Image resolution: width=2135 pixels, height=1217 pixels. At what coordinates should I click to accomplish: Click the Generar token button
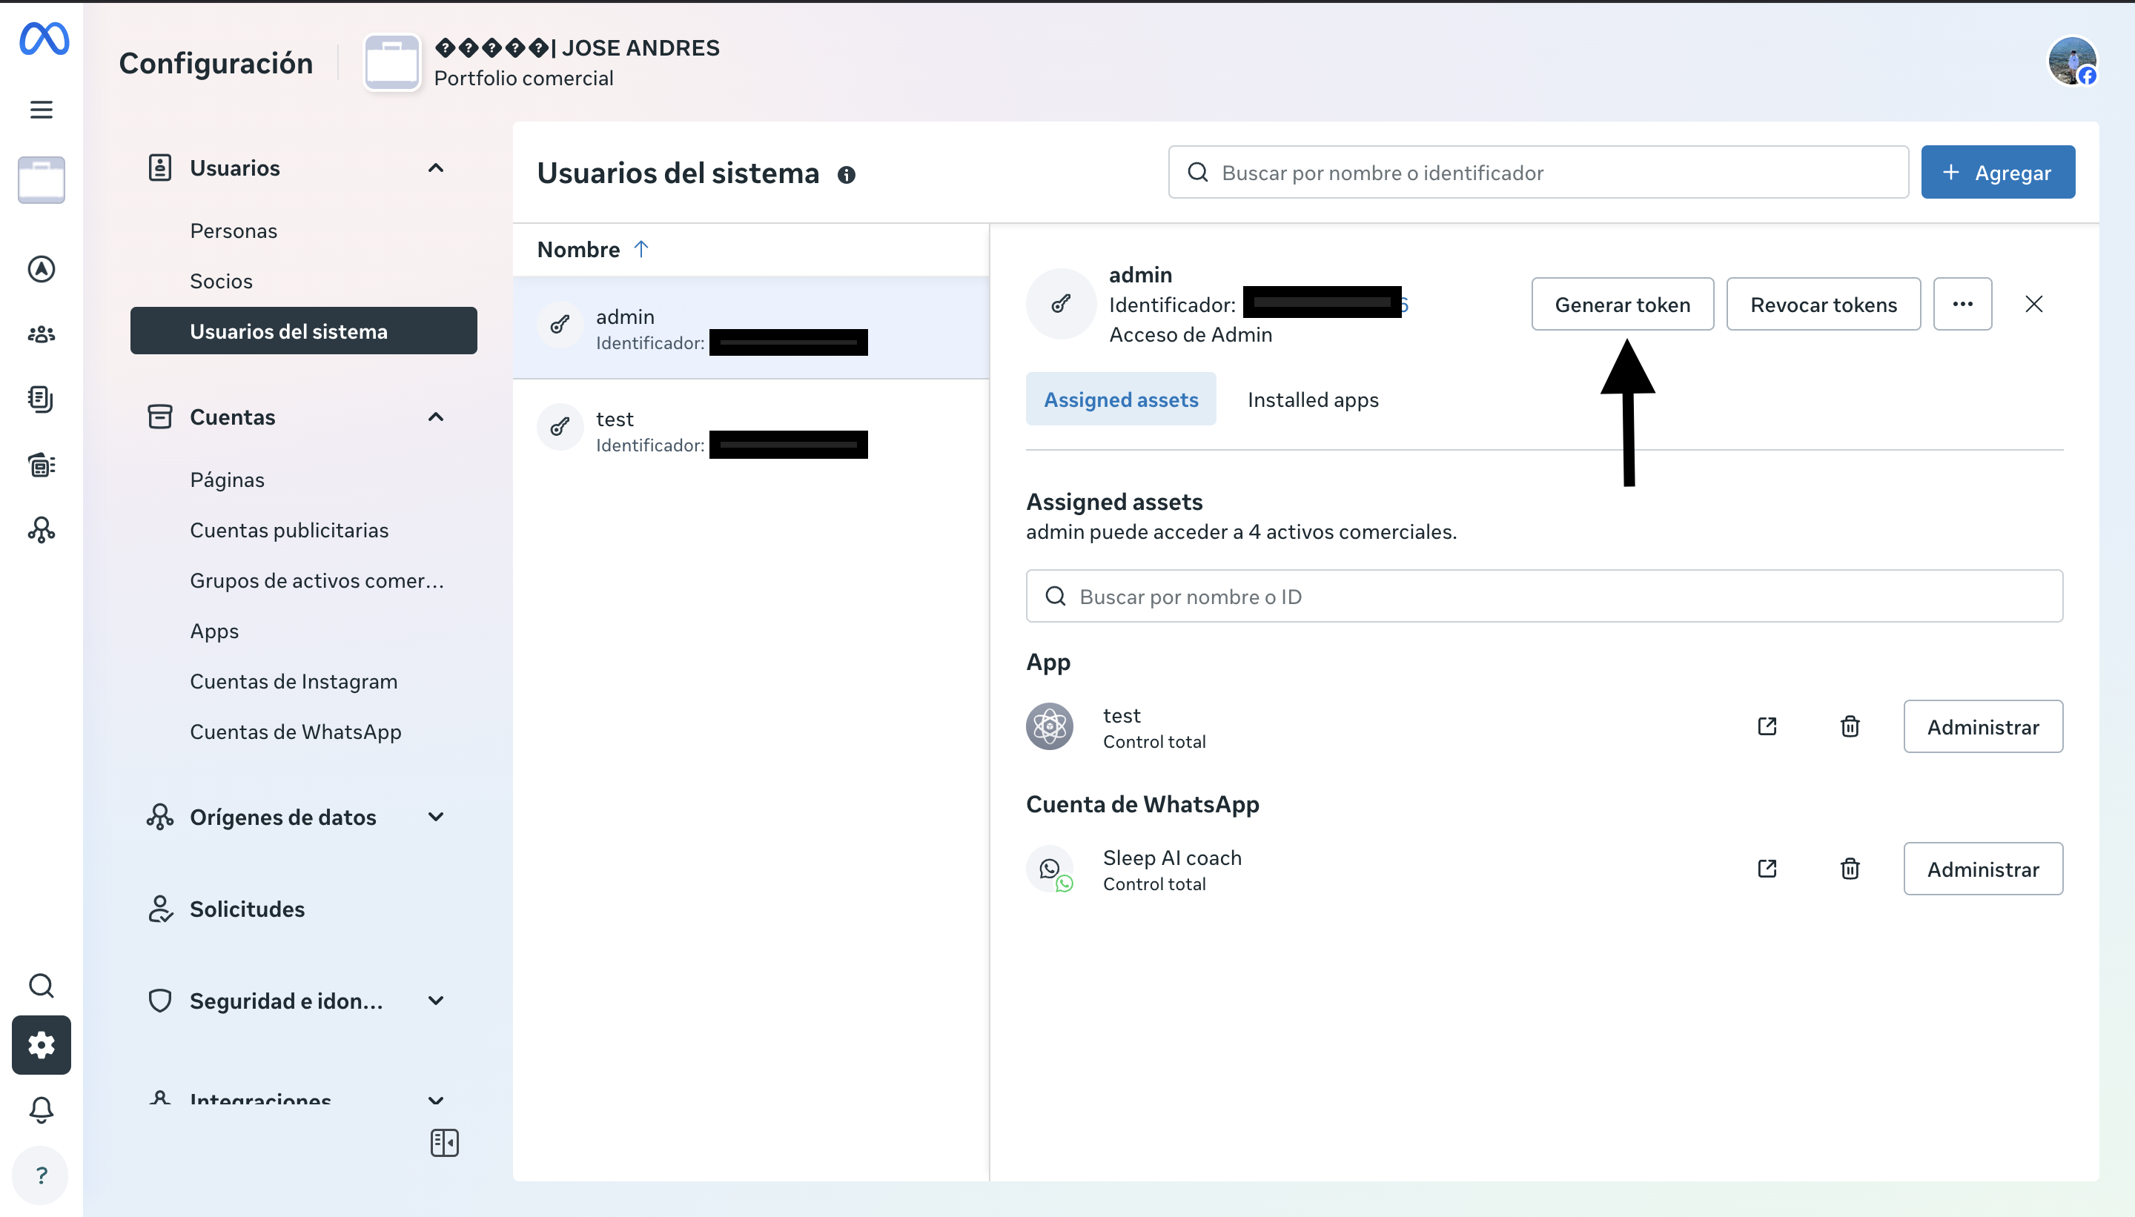1622,304
